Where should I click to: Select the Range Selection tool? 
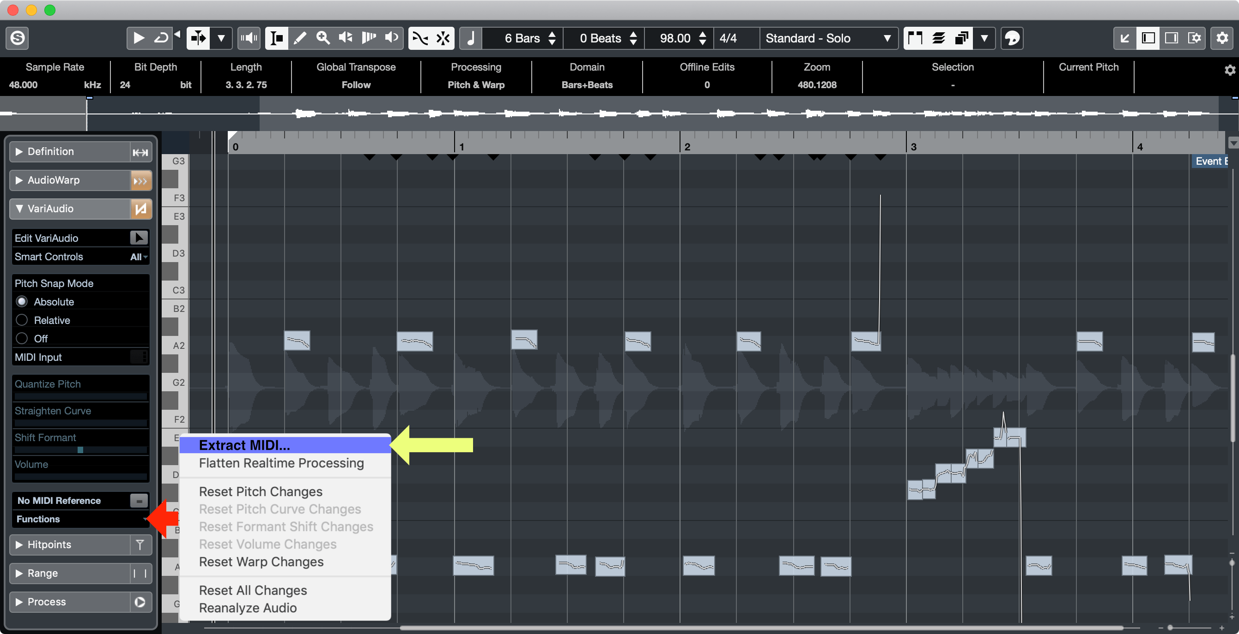[277, 38]
